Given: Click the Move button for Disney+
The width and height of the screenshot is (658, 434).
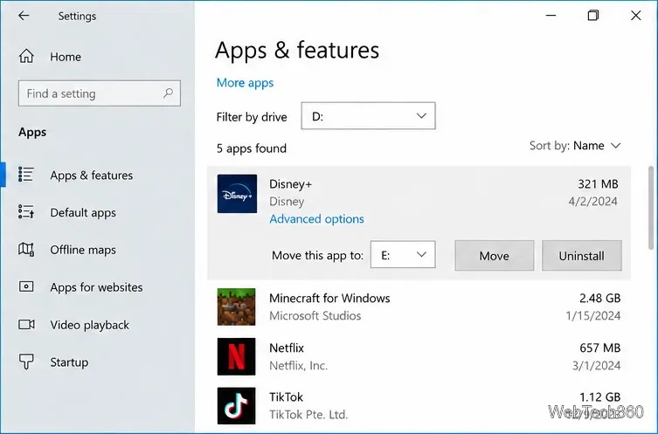Looking at the screenshot, I should [495, 255].
